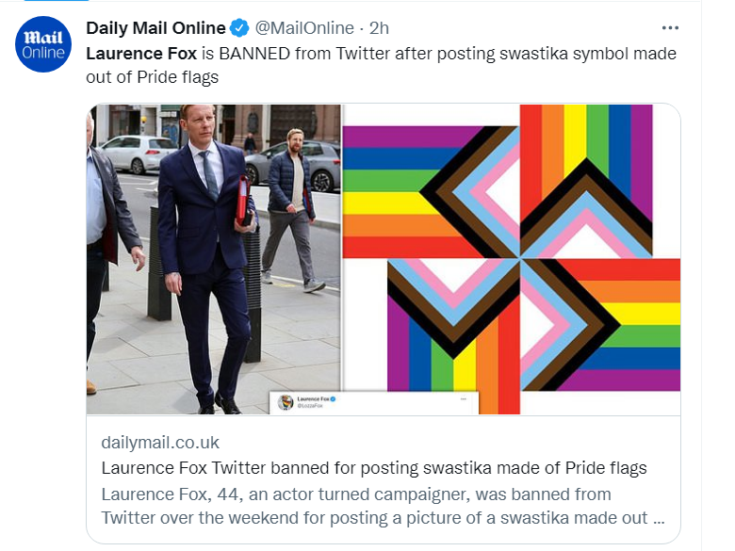This screenshot has height=551, width=735.
Task: Click the @LozzaFox handle in embedded tweet
Action: point(309,407)
